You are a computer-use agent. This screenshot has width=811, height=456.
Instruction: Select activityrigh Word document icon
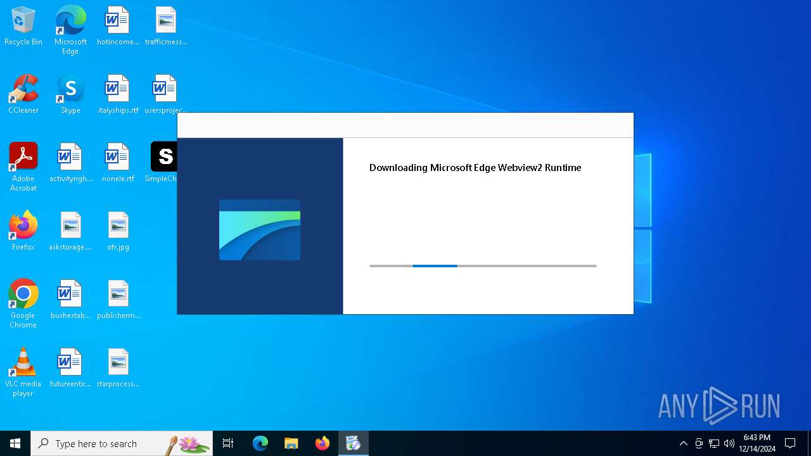(x=70, y=163)
